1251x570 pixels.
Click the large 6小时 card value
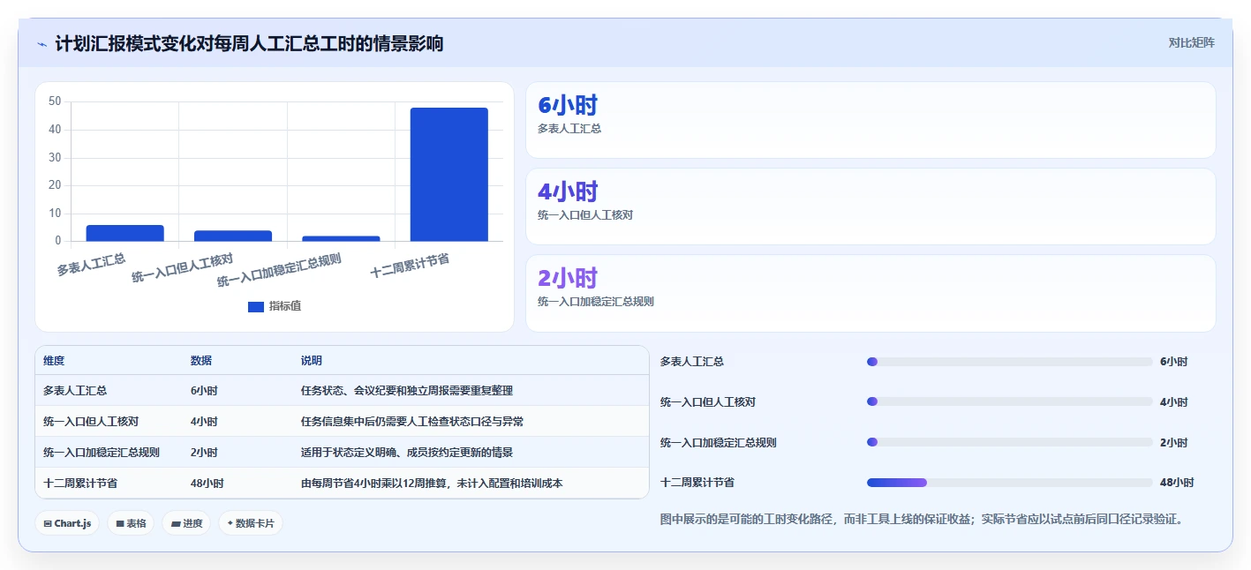[x=568, y=106]
